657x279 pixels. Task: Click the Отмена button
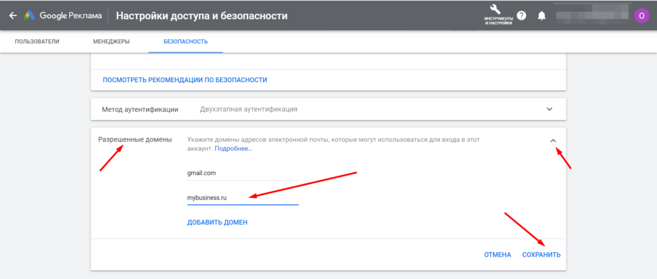click(497, 255)
